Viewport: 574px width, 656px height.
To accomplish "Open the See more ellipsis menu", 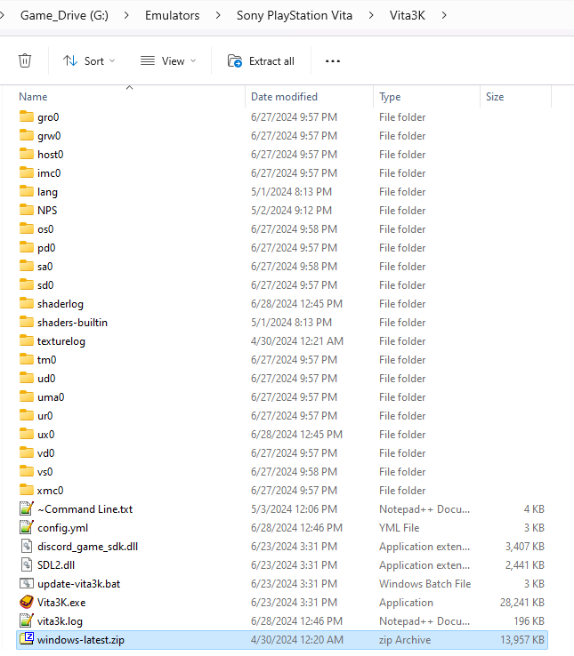I will tap(333, 61).
